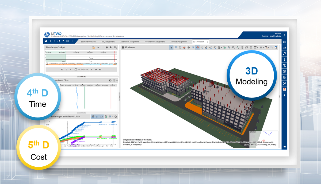Jump to simulation start with triple-left arrows
The width and height of the screenshot is (321, 184).
62,69
